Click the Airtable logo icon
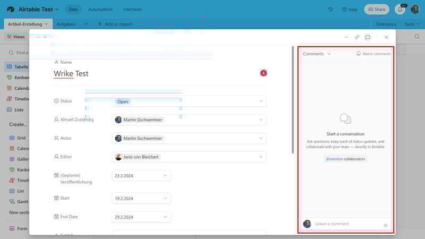 (11, 9)
